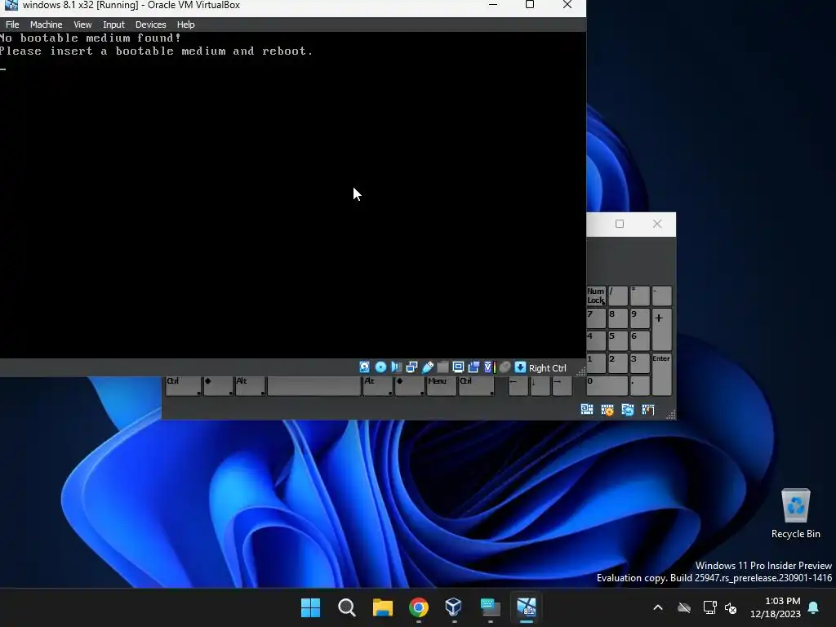Click the Right Ctrl host key label
This screenshot has width=836, height=627.
[x=548, y=368]
